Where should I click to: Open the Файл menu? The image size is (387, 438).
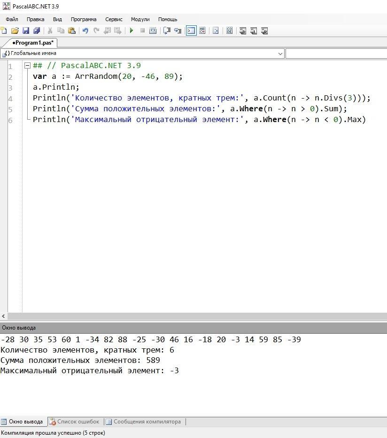coord(12,19)
